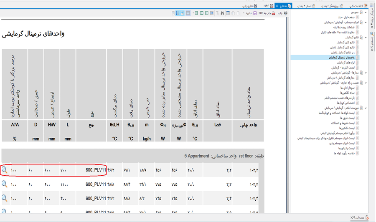Image resolution: width=376 pixels, height=222 pixels.
Task: Click the چاپ به PDF export icon
Action: pyautogui.click(x=273, y=13)
